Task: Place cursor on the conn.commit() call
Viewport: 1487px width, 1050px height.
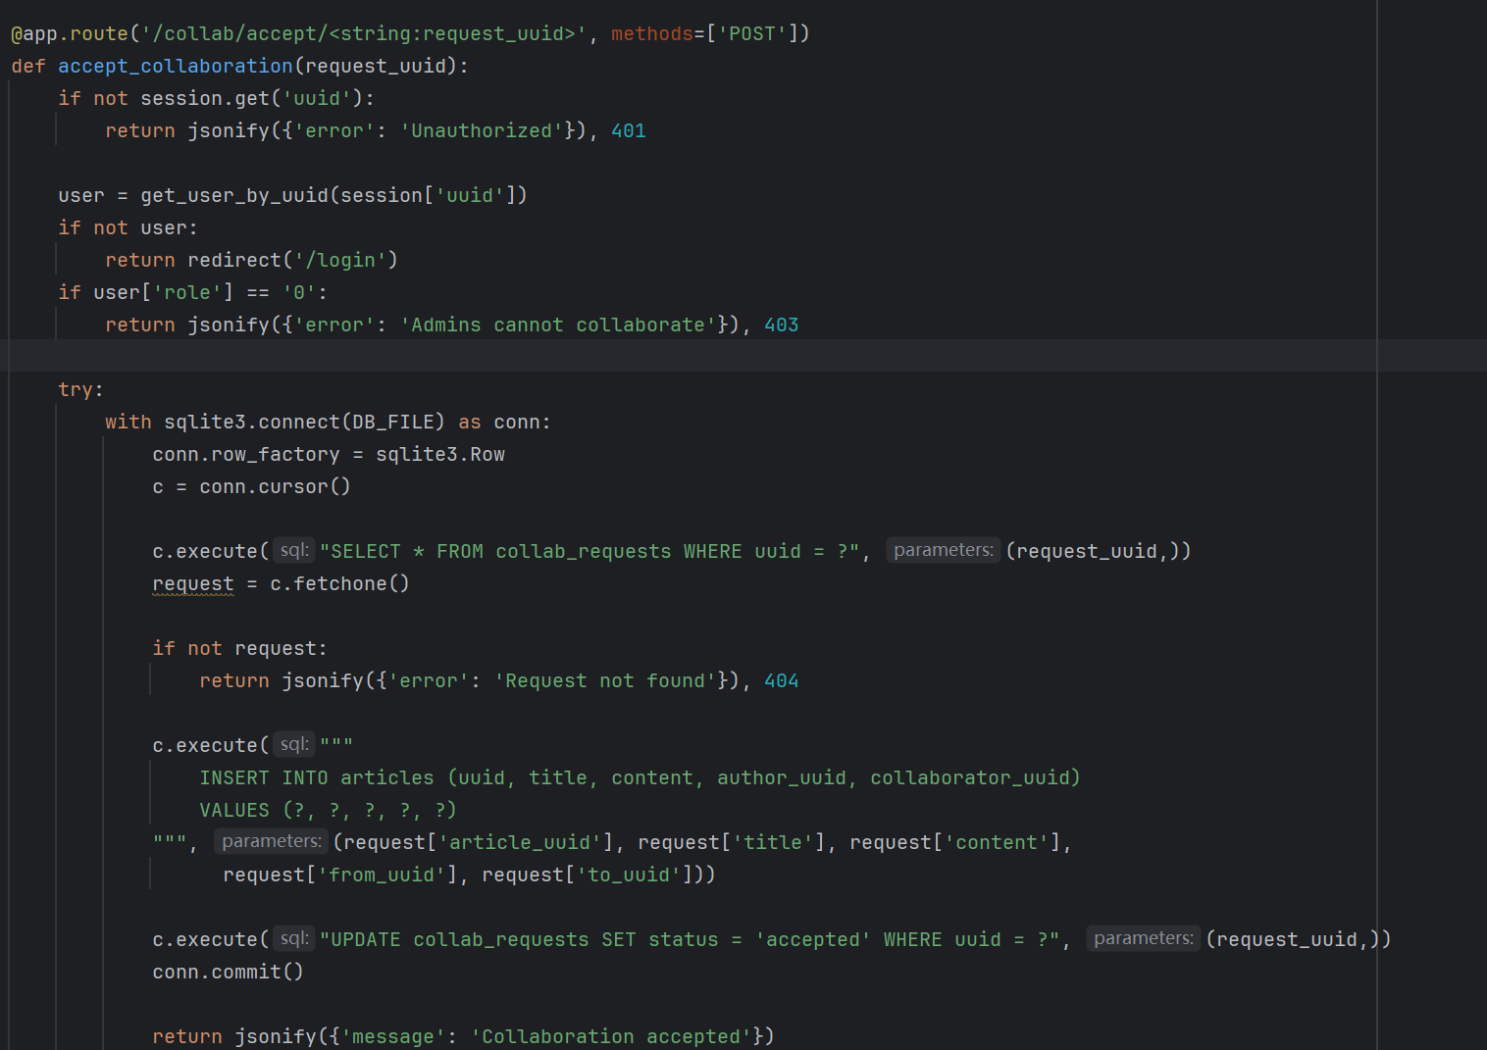Action: pyautogui.click(x=228, y=972)
